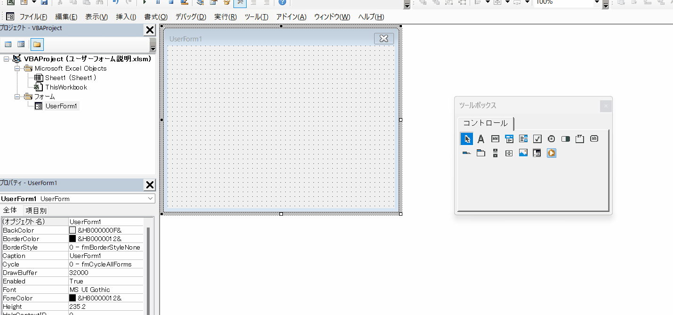Open the 挿入(I) menu
This screenshot has width=673, height=315.
pos(126,17)
